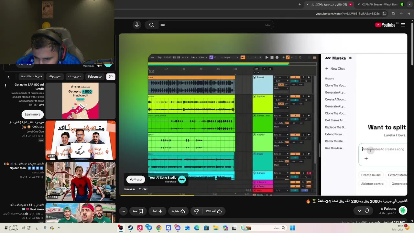Open the TikTok for Business ad thumbnail

[x=81, y=101]
